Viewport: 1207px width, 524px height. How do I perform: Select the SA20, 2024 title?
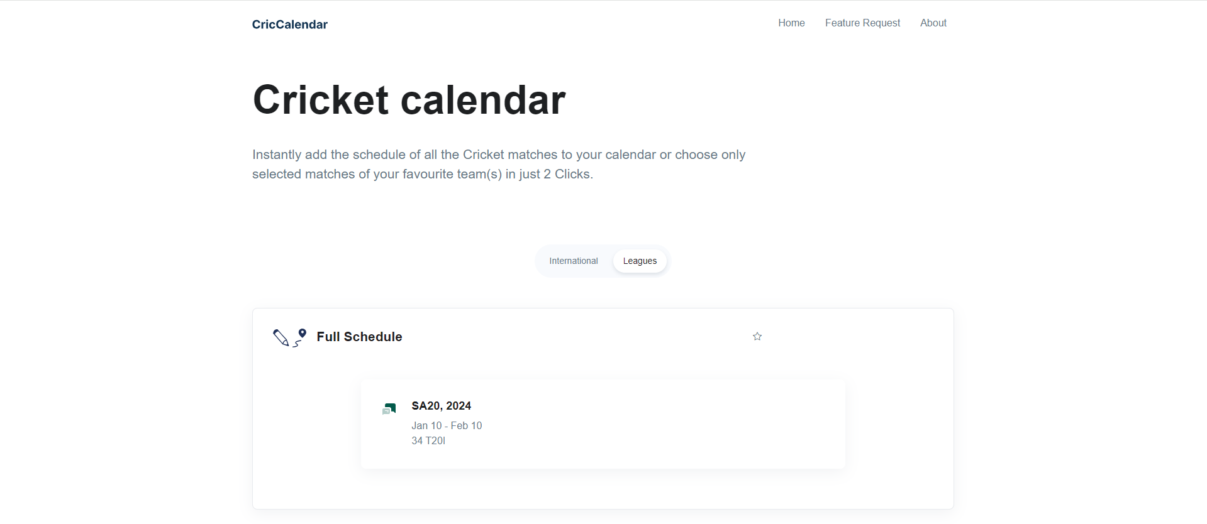[442, 406]
